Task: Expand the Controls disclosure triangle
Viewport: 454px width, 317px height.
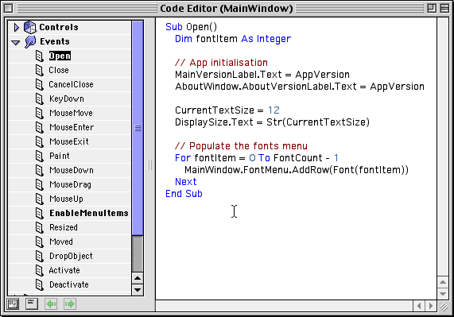Action: pyautogui.click(x=17, y=28)
